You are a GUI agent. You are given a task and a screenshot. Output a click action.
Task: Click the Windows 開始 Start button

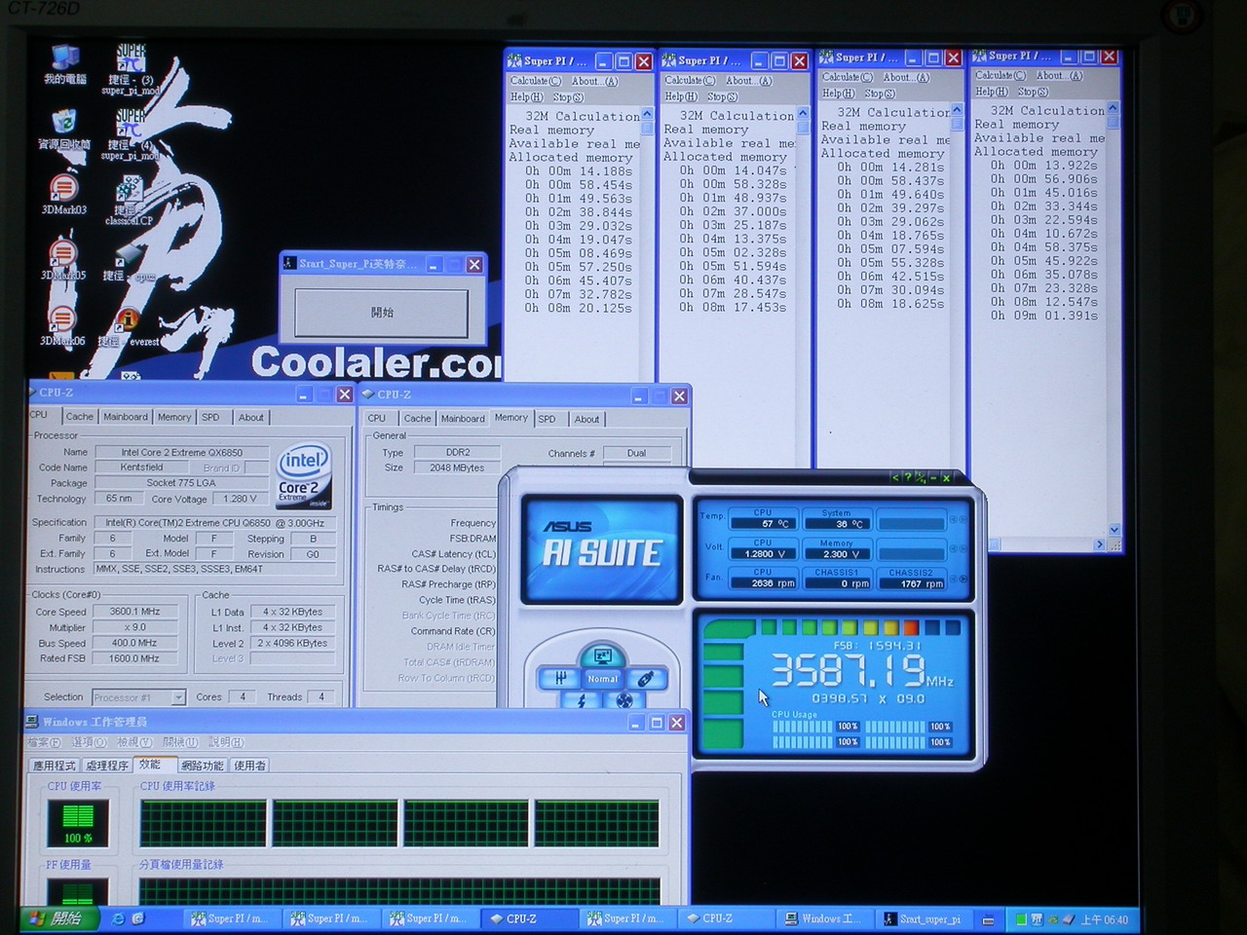point(60,918)
